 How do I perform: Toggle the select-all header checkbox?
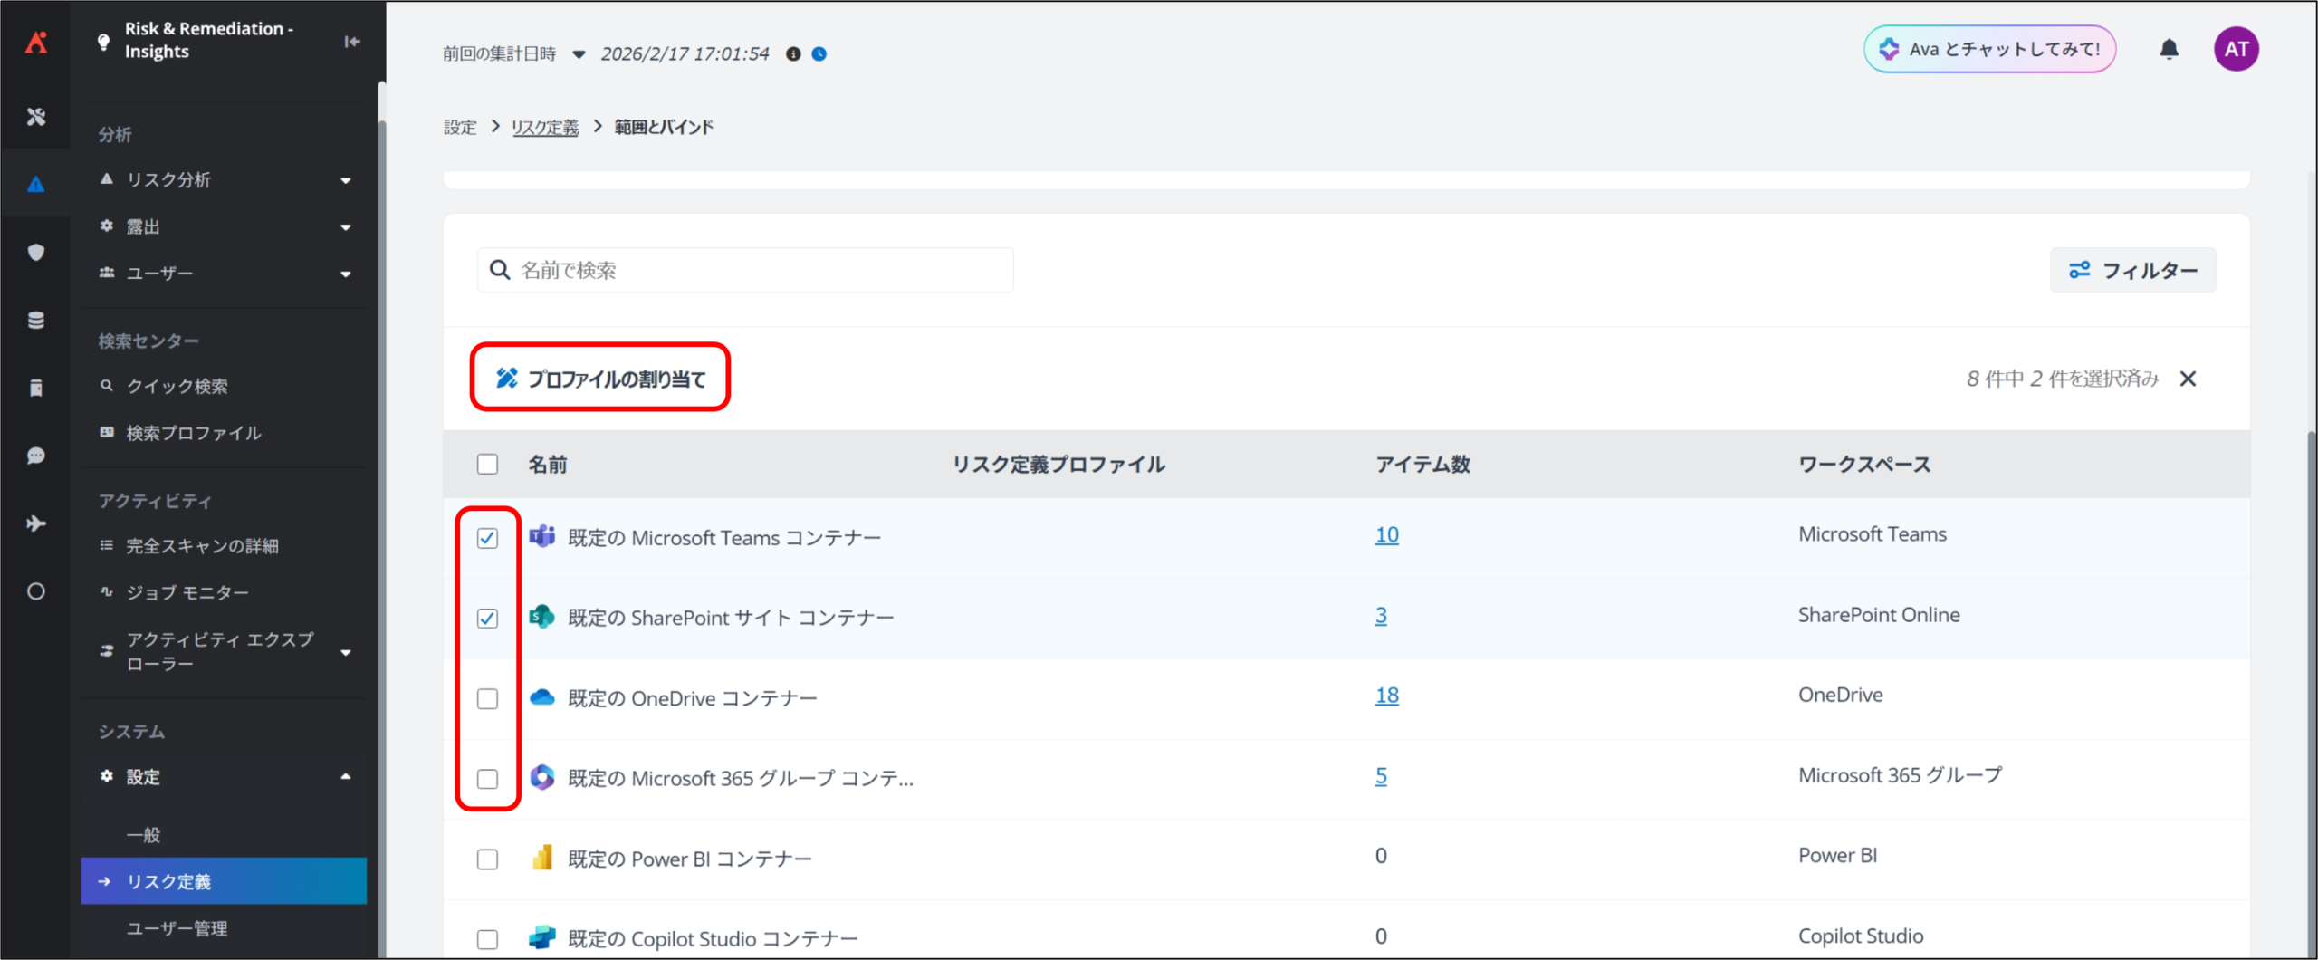click(487, 465)
